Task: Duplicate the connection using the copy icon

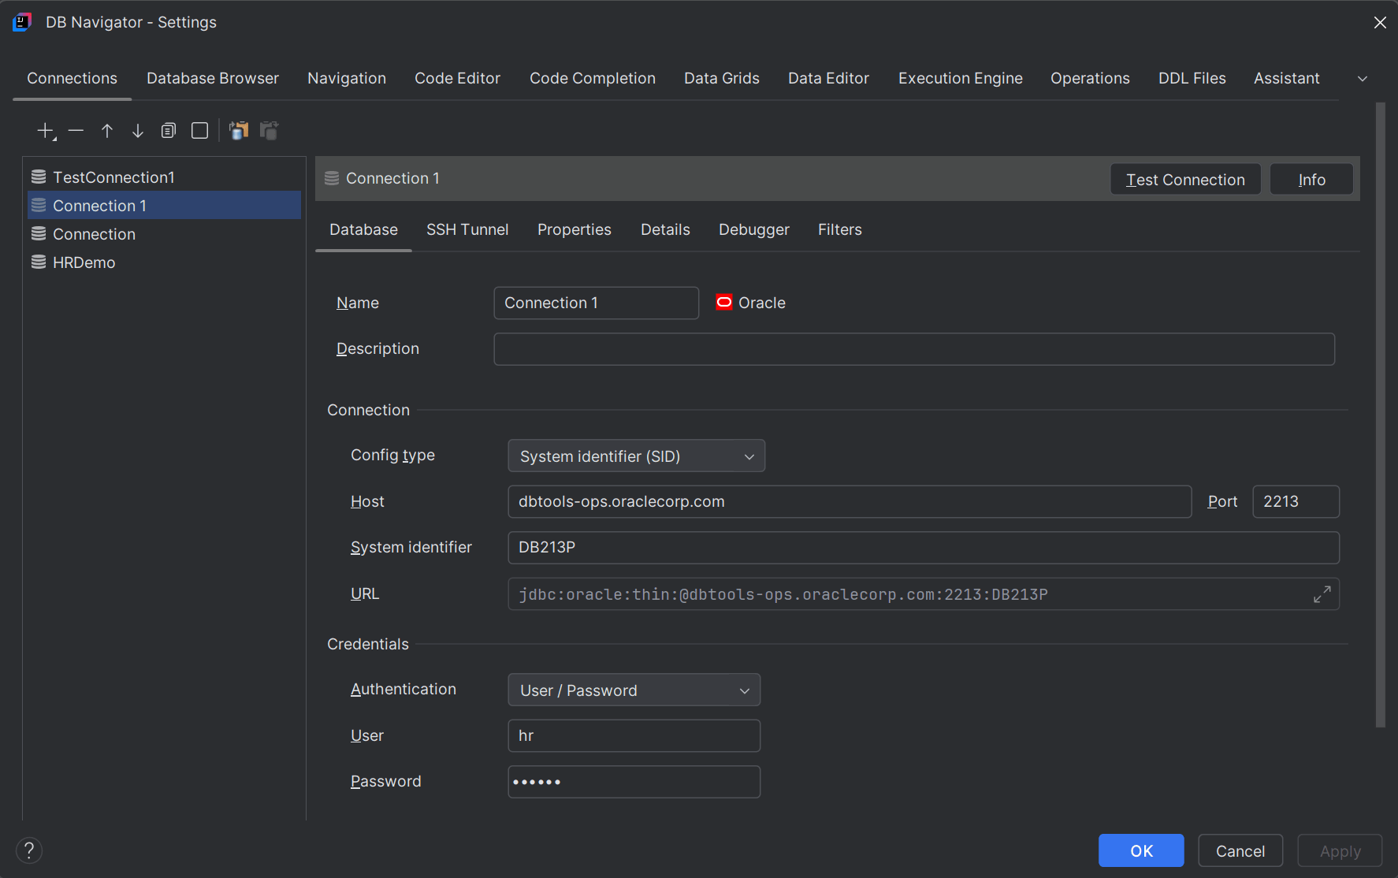Action: tap(168, 131)
